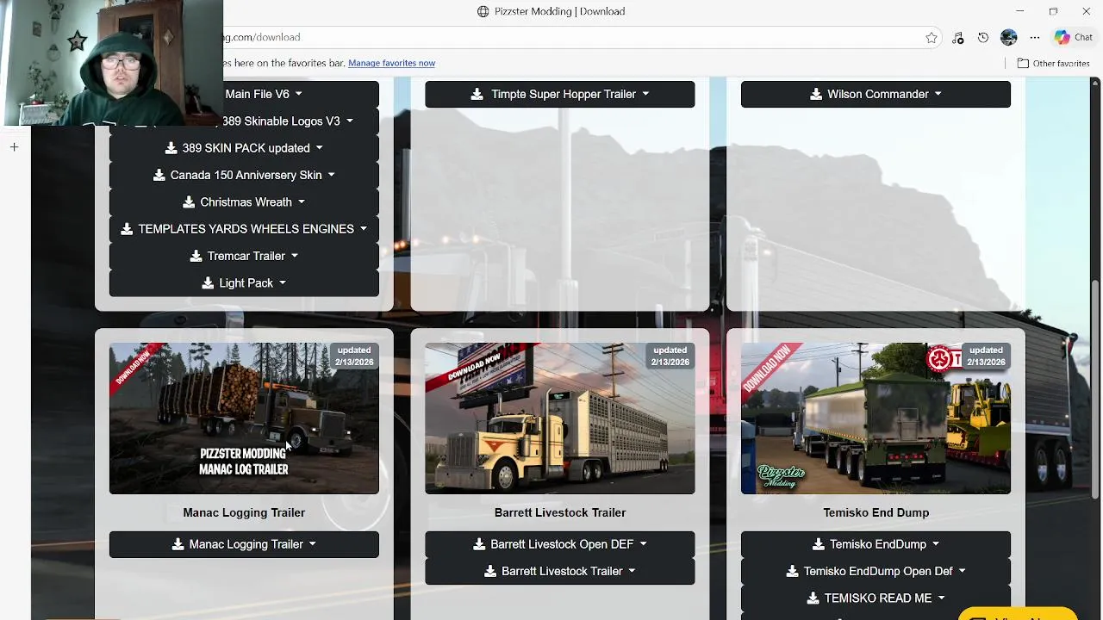Click download icon beside Temisko EndDump
The image size is (1103, 620).
(x=819, y=544)
